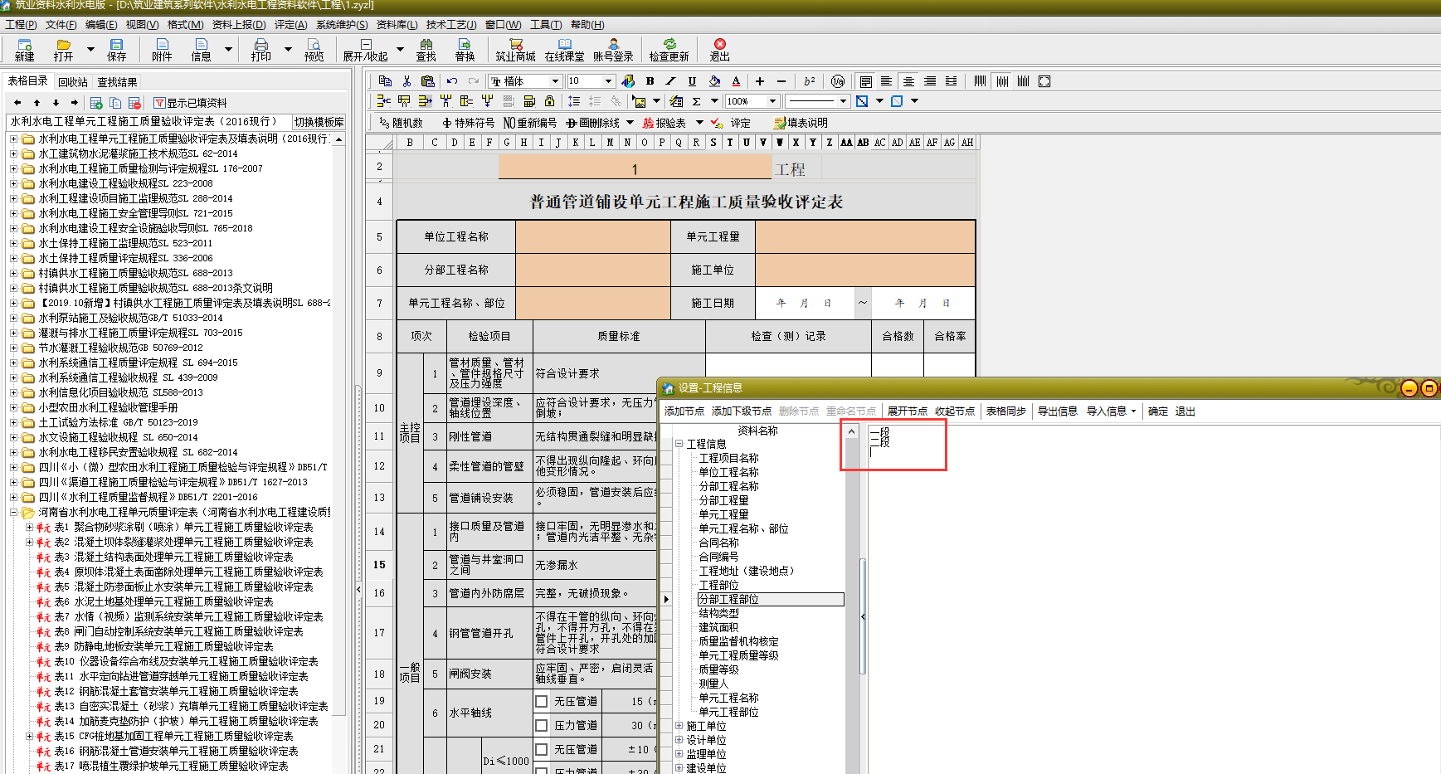Print the form with 打印

[260, 50]
